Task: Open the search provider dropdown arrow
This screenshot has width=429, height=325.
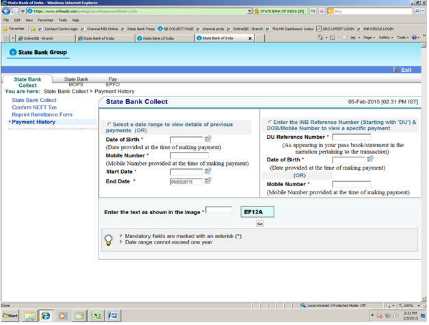Action: (424, 11)
